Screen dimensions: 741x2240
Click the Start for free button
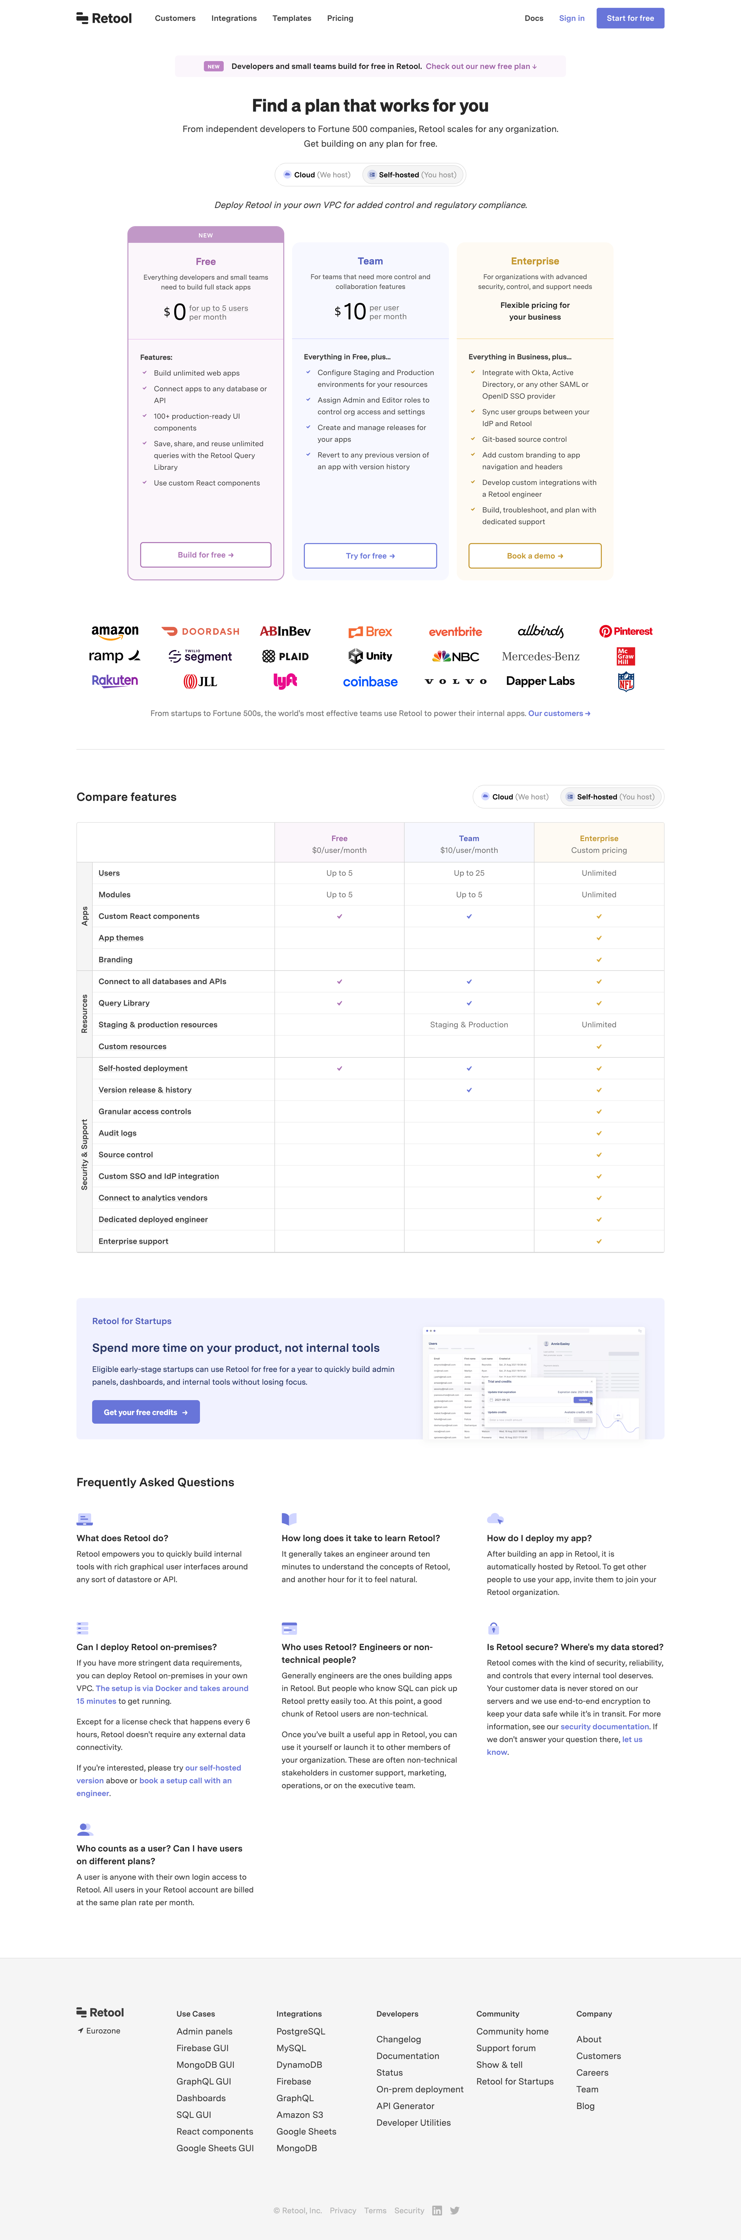[630, 18]
